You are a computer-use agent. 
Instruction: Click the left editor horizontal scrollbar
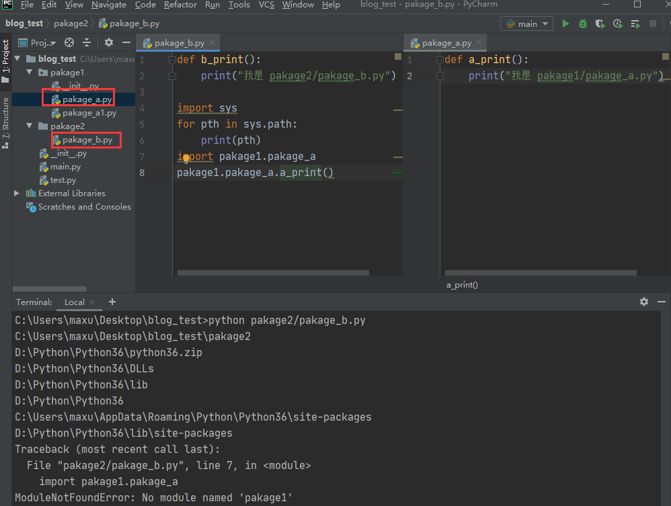pyautogui.click(x=273, y=273)
